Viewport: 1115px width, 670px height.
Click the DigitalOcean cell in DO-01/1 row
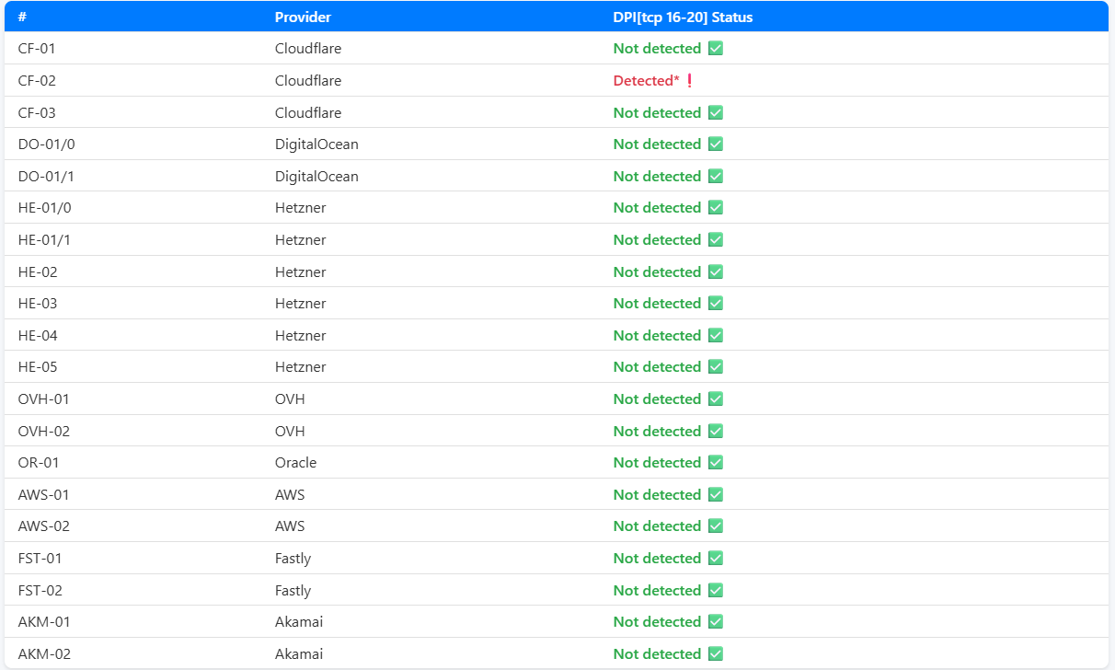tap(316, 177)
